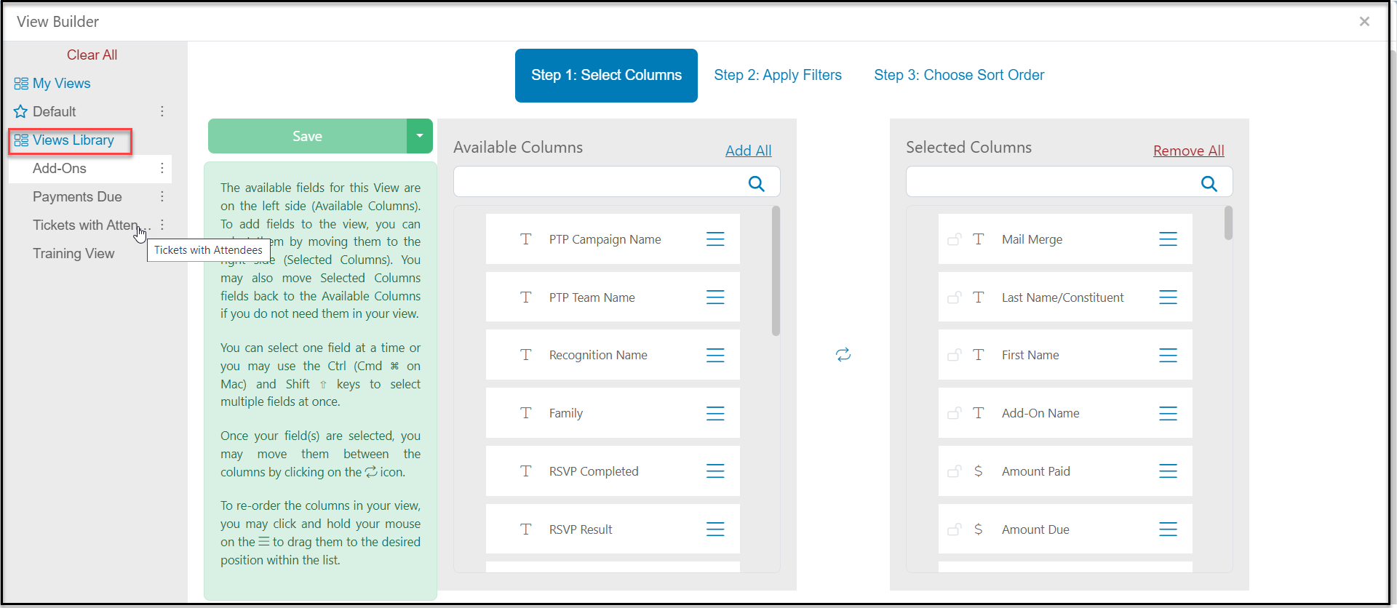Switch to Step 3: Choose Sort Order
Viewport: 1397px width, 608px height.
[x=959, y=75]
